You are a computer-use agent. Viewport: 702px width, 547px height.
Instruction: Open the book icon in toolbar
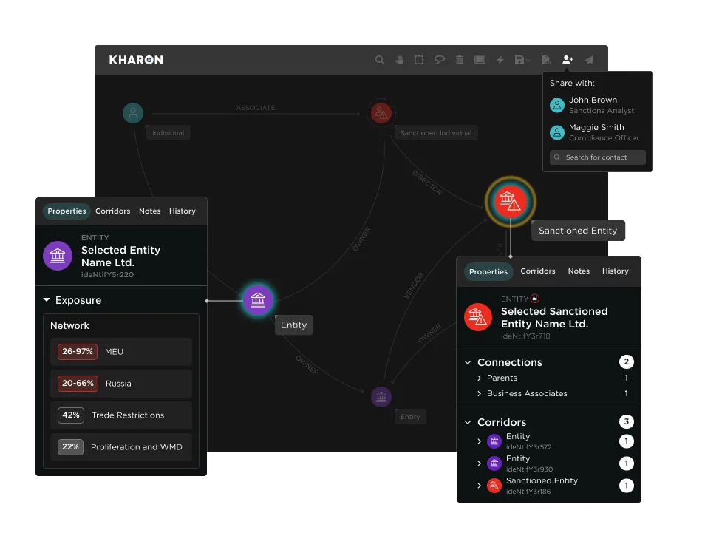[480, 60]
